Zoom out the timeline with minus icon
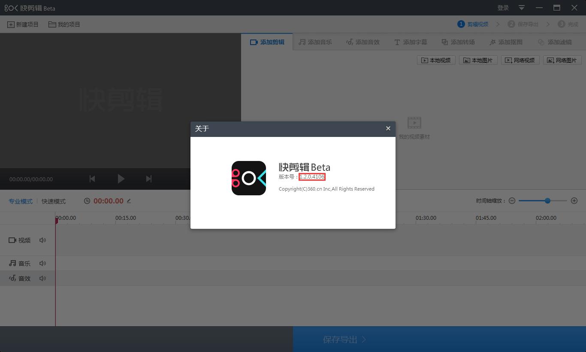Screen dimensions: 586x352 pyautogui.click(x=512, y=201)
